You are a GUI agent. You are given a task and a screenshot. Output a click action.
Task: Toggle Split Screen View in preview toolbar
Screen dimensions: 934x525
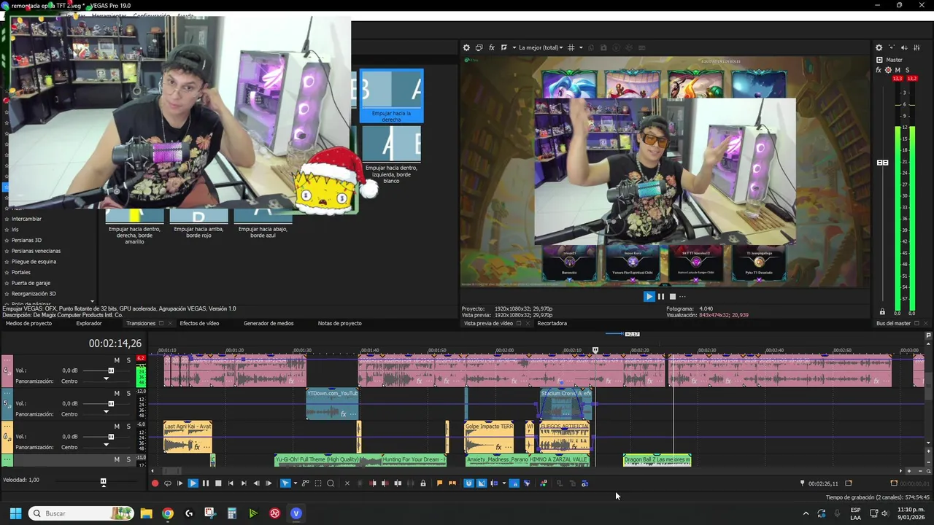504,47
